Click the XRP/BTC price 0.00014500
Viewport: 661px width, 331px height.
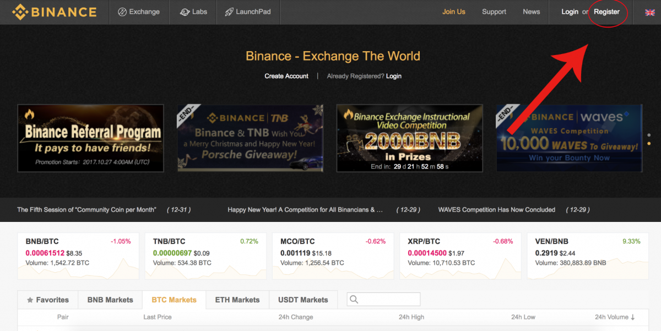point(427,253)
